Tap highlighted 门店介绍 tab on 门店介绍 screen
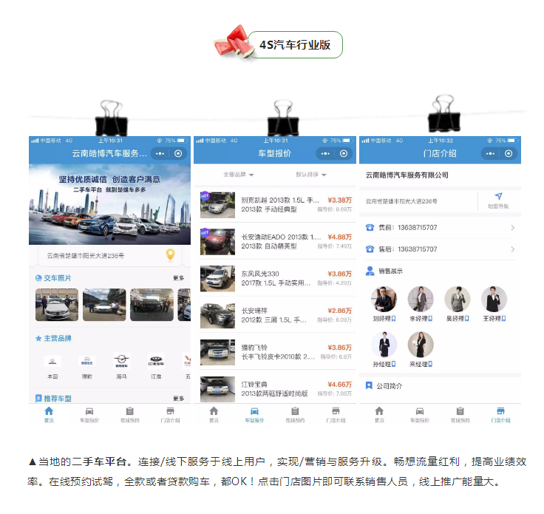 500,415
